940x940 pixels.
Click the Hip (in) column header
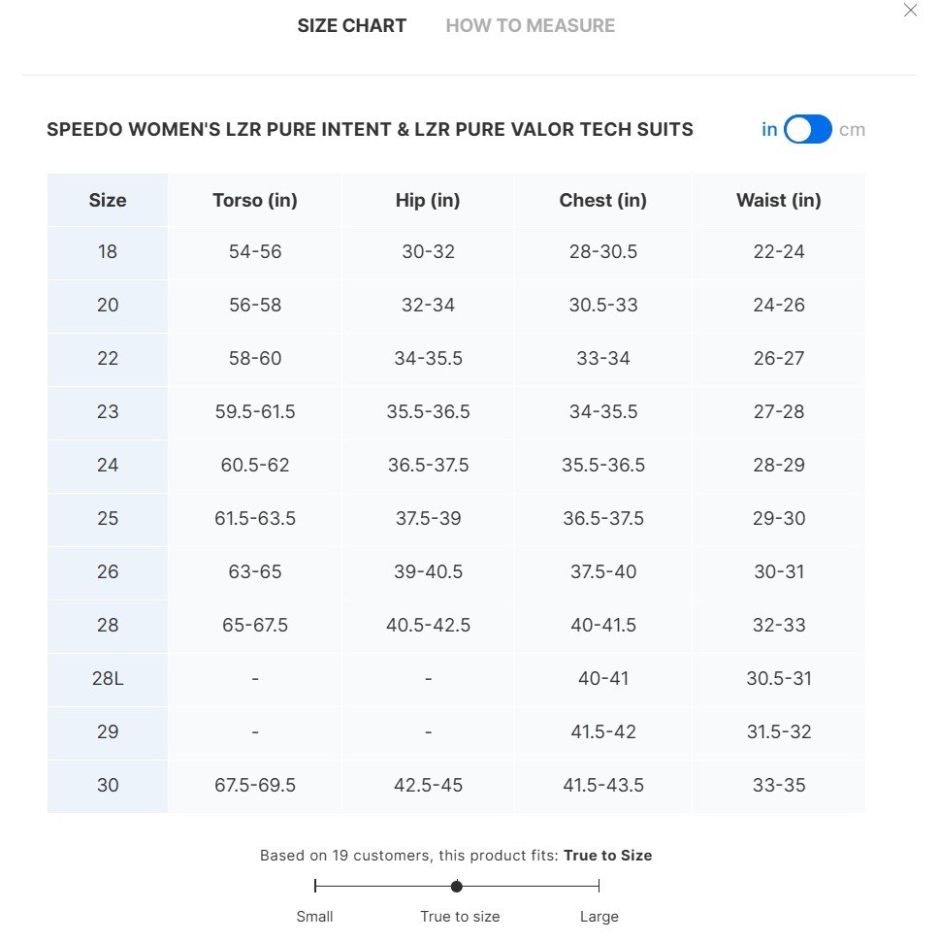428,200
